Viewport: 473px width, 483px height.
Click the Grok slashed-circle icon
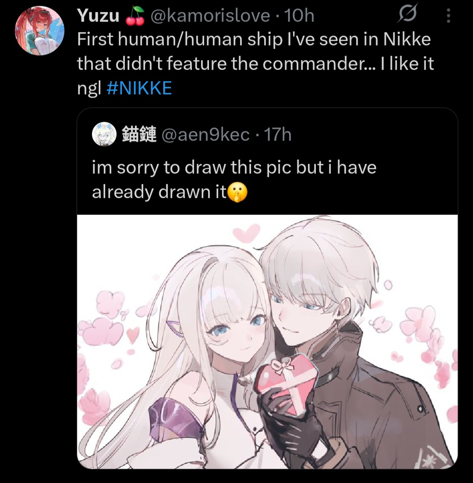407,14
